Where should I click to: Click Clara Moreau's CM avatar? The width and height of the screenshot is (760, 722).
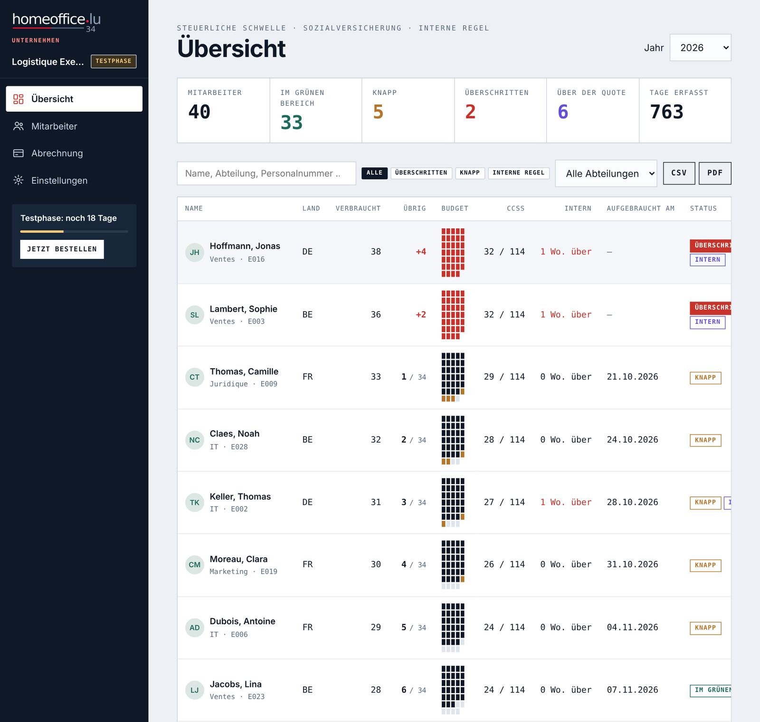[195, 565]
